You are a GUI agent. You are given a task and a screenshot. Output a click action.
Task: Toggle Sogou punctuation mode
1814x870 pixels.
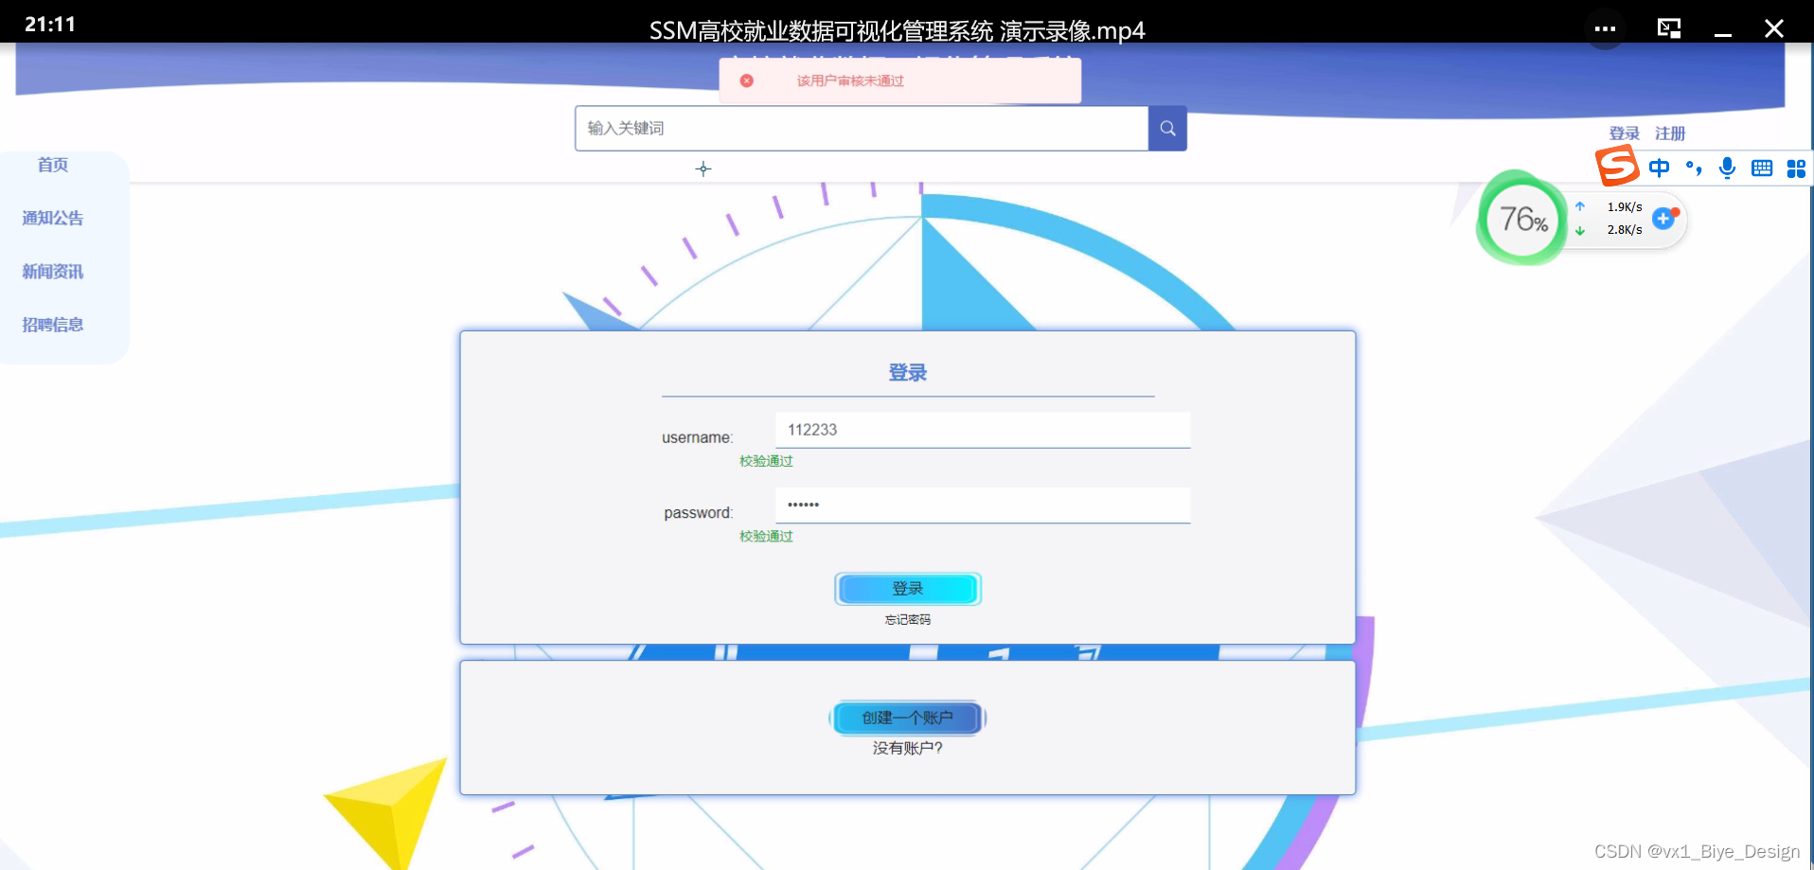(1694, 169)
